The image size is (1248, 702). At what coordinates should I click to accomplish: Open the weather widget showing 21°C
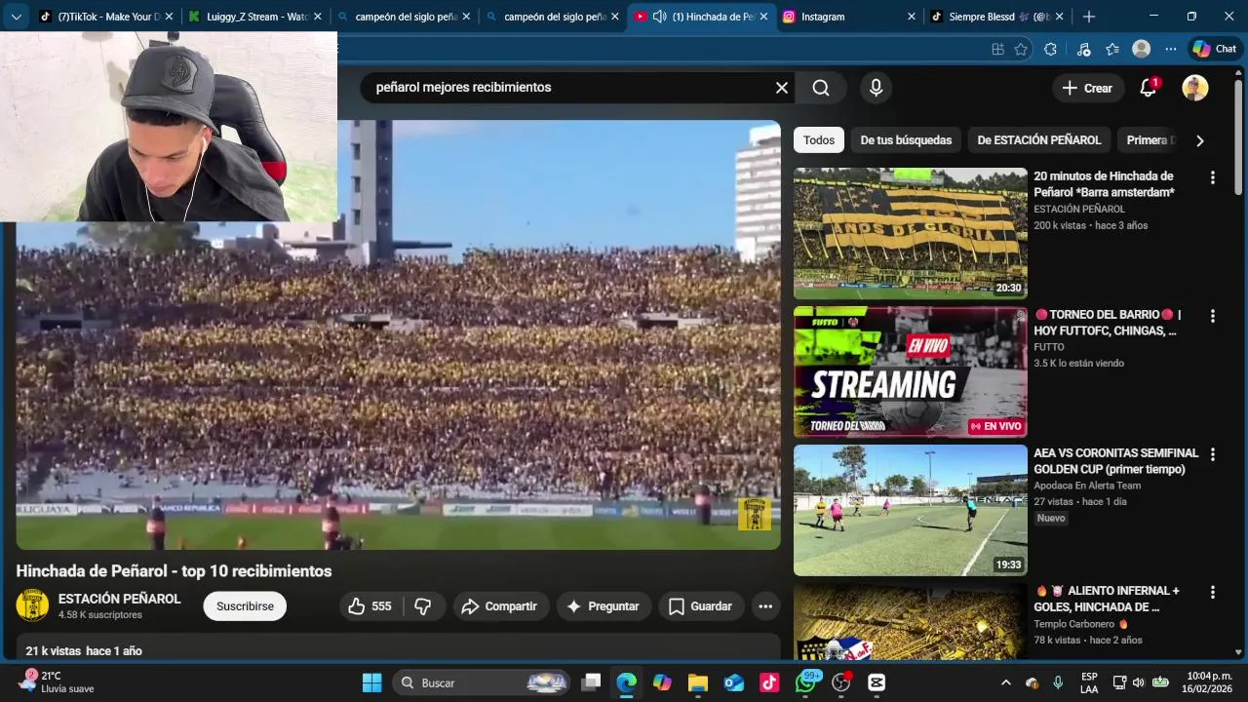(x=58, y=682)
